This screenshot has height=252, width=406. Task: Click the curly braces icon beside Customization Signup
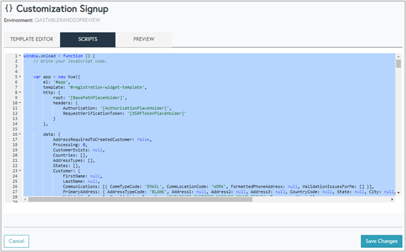9,8
